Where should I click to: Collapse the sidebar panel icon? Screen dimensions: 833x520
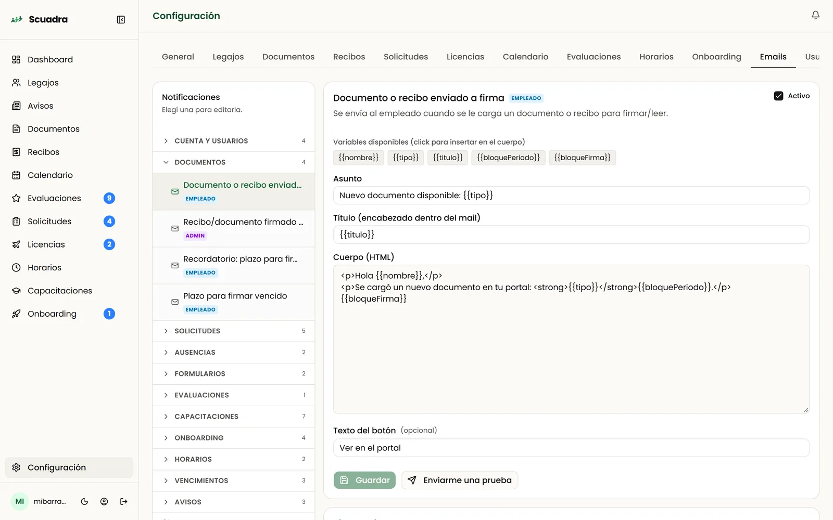pos(121,20)
